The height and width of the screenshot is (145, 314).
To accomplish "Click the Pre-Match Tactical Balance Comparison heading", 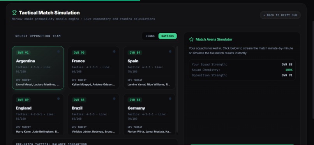I will pos(51,144).
